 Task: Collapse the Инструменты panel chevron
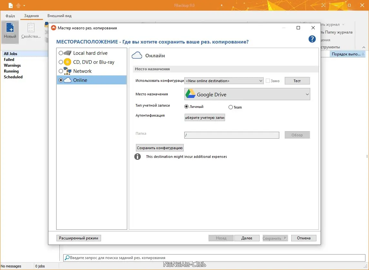click(x=364, y=47)
